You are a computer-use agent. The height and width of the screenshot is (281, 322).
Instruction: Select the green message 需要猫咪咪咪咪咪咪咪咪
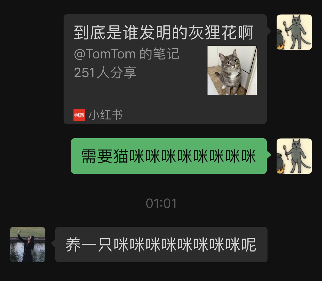coord(169,156)
